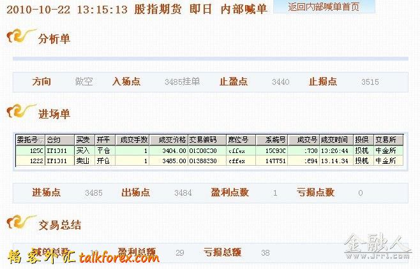Select the 系统号 column header
The width and height of the screenshot is (420, 269).
[x=272, y=140]
